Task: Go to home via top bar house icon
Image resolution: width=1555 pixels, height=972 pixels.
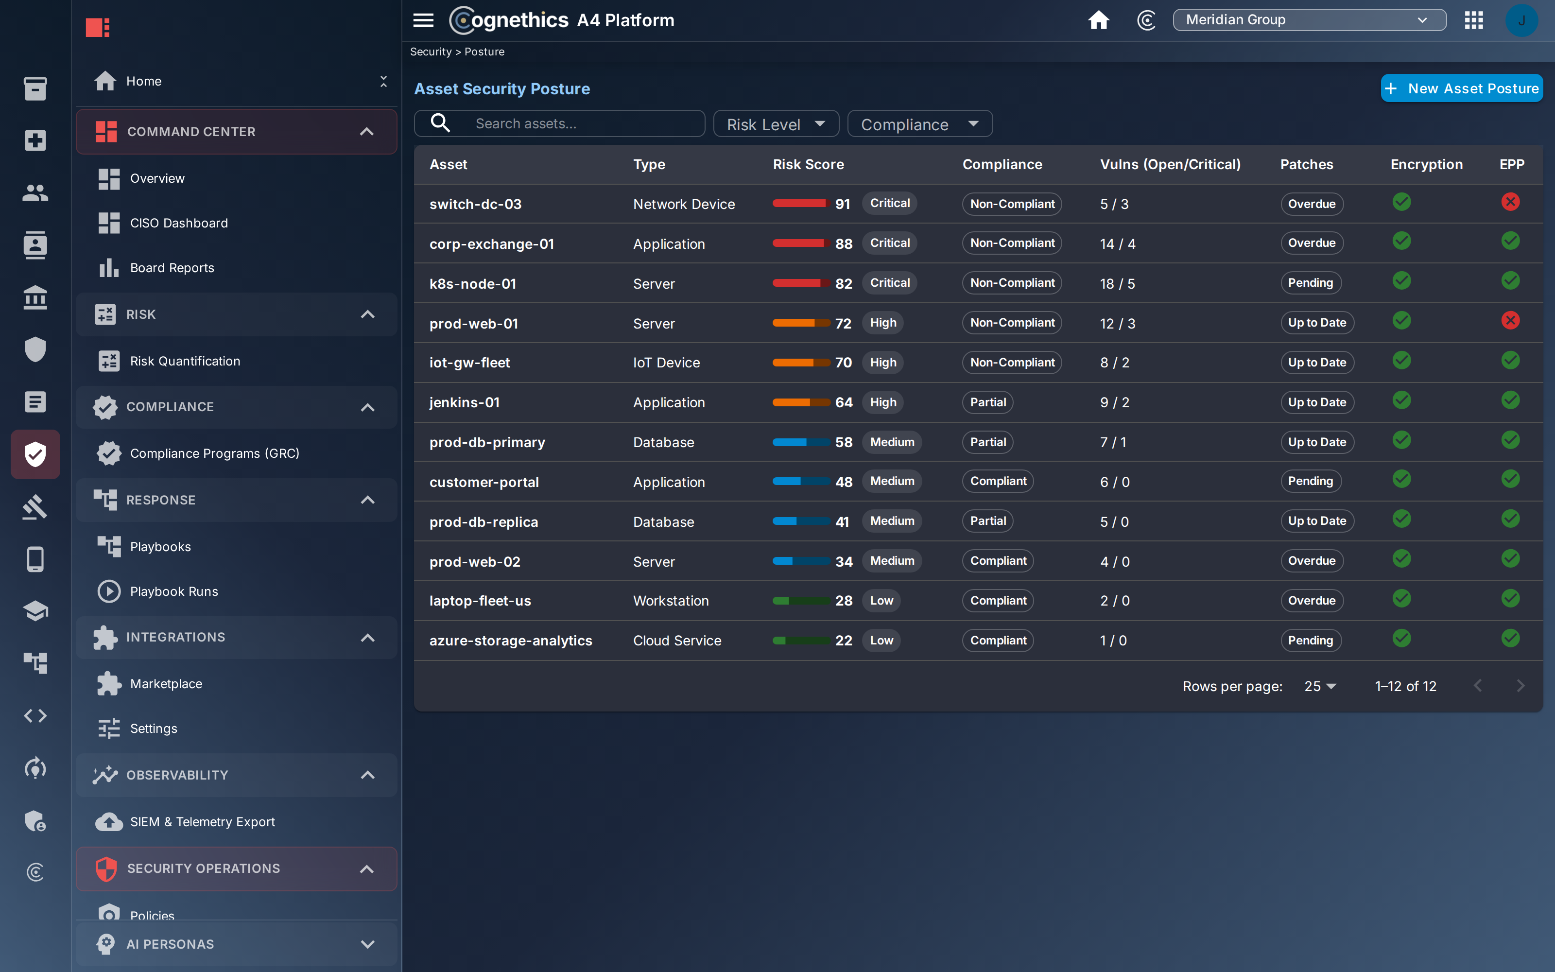Action: tap(1099, 20)
